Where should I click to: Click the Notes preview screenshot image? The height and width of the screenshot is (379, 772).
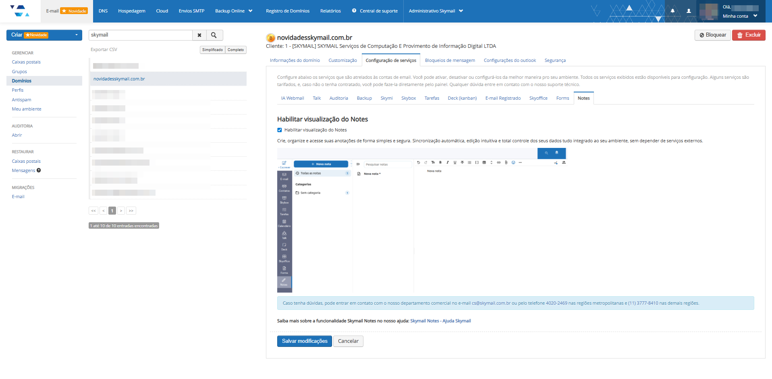[x=421, y=220]
